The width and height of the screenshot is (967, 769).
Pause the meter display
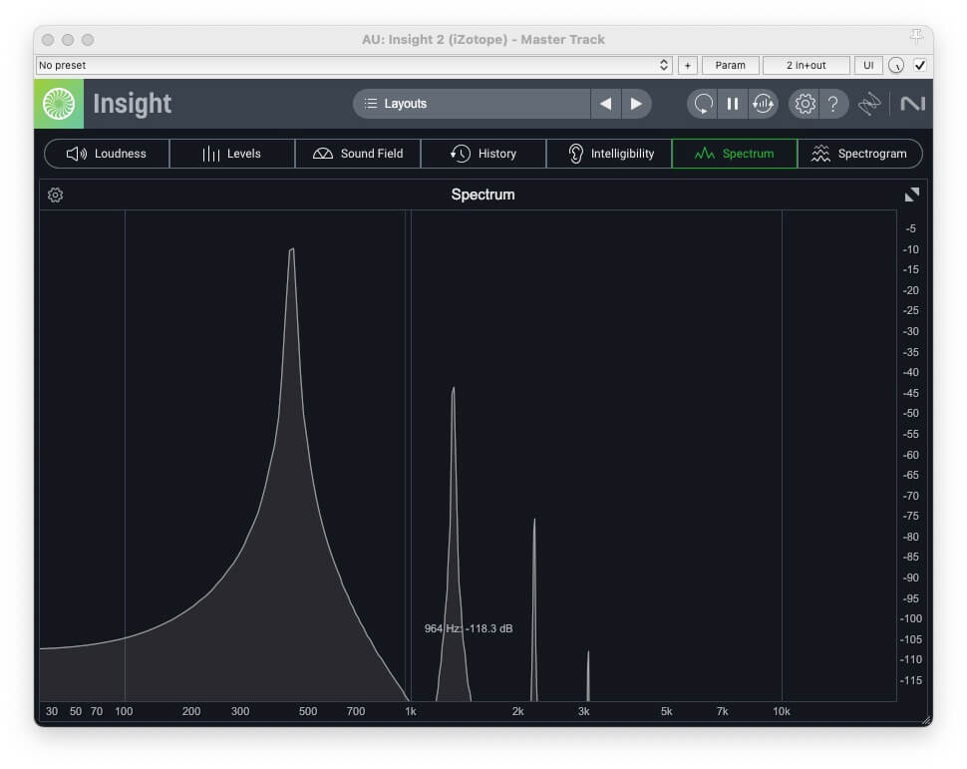733,104
